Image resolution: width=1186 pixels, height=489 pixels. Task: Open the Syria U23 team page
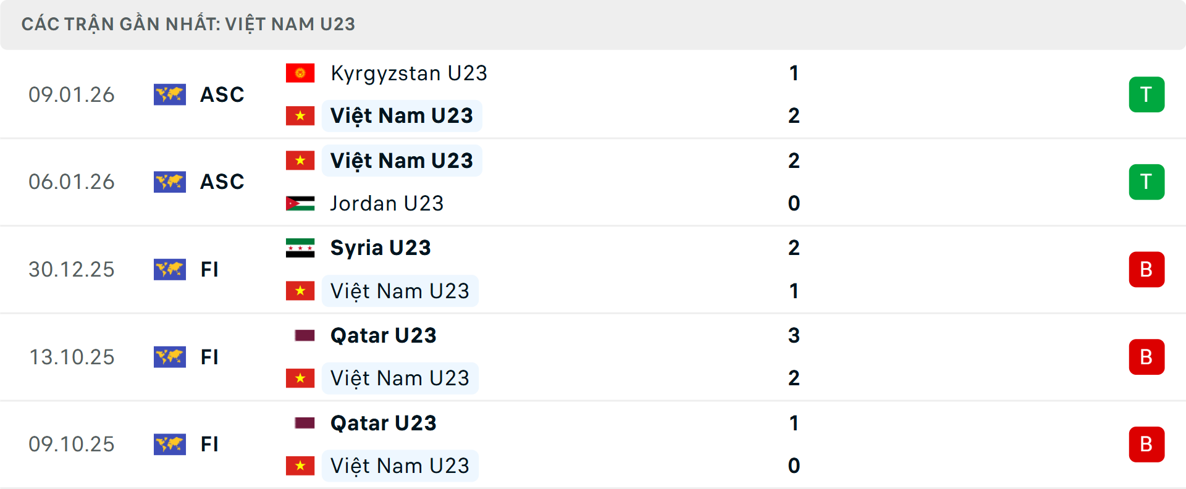381,247
